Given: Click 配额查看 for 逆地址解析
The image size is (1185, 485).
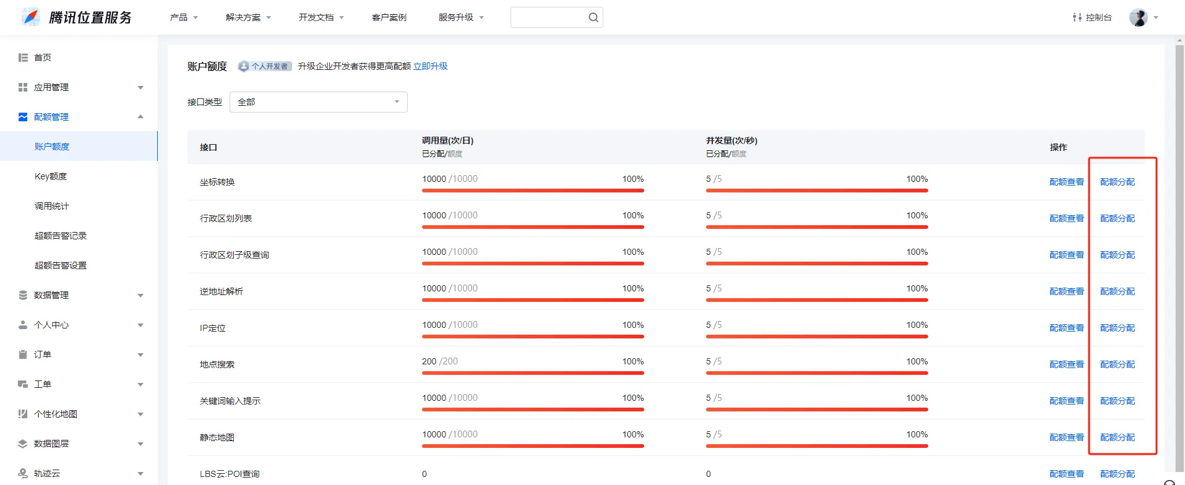Looking at the screenshot, I should click(x=1067, y=291).
